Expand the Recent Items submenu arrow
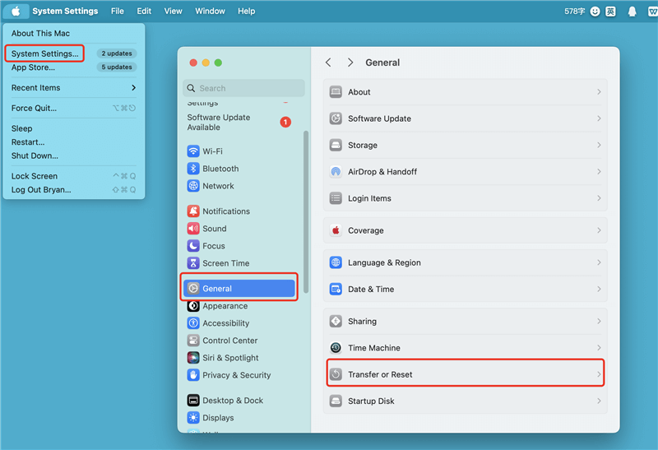The image size is (658, 450). click(x=133, y=88)
